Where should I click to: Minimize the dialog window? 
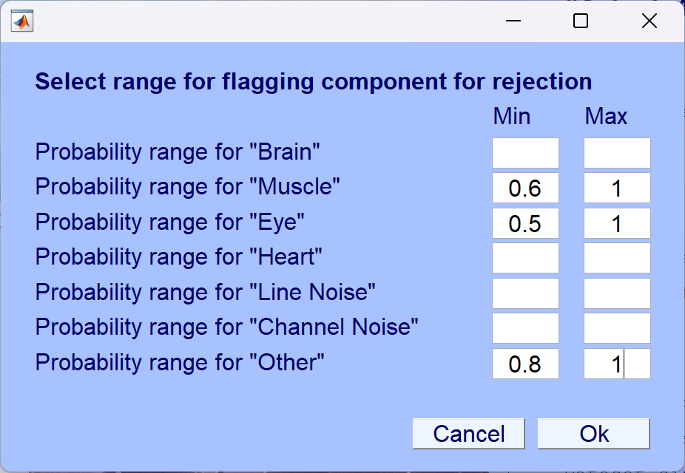[513, 21]
